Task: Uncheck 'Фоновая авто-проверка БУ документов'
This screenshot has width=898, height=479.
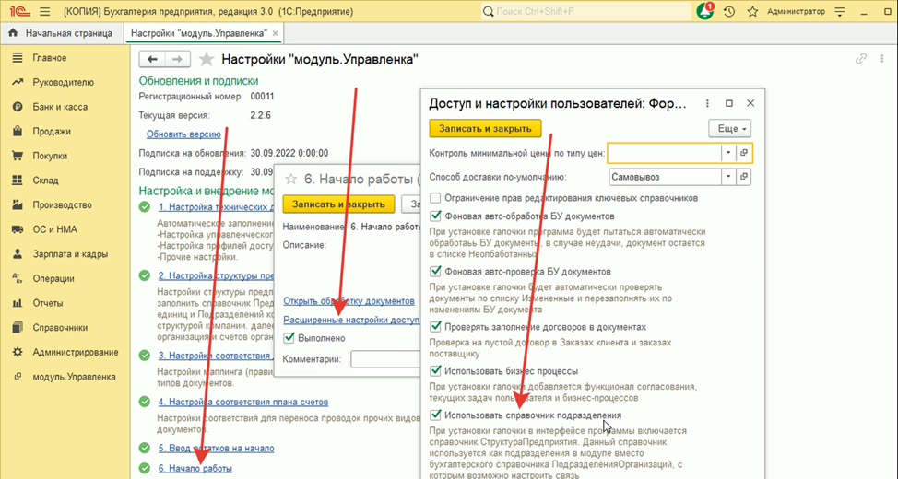Action: pyautogui.click(x=435, y=271)
